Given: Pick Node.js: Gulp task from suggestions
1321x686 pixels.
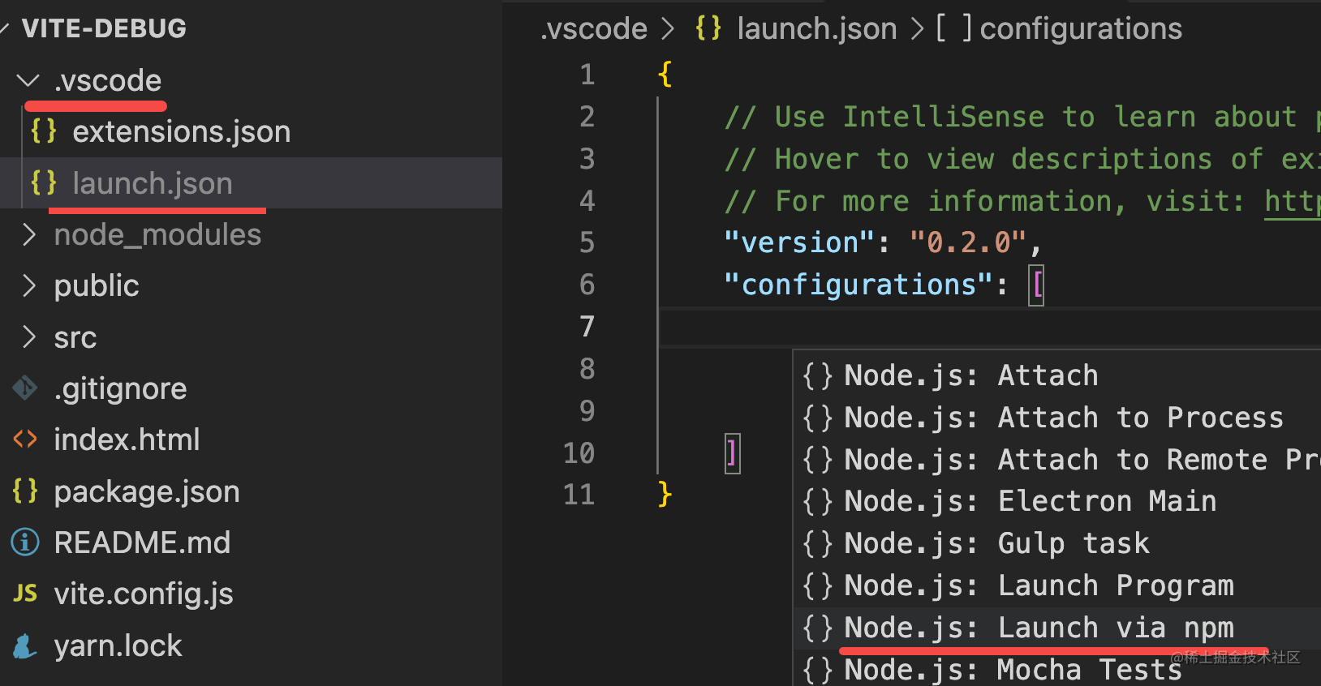Looking at the screenshot, I should point(996,543).
